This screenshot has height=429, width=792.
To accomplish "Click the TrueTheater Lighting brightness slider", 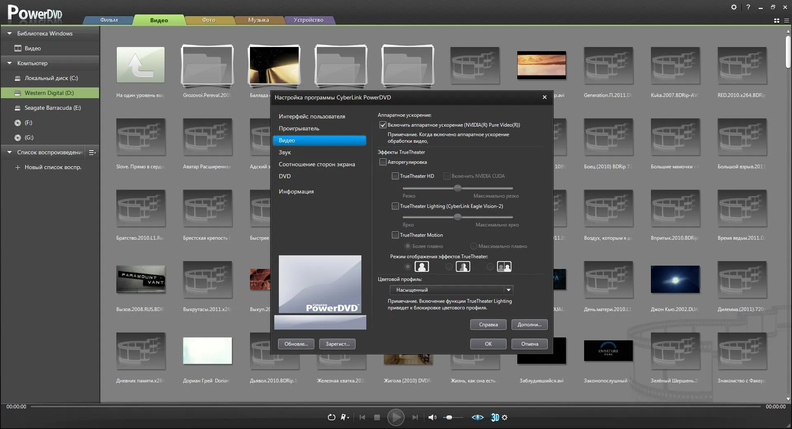I will point(458,217).
